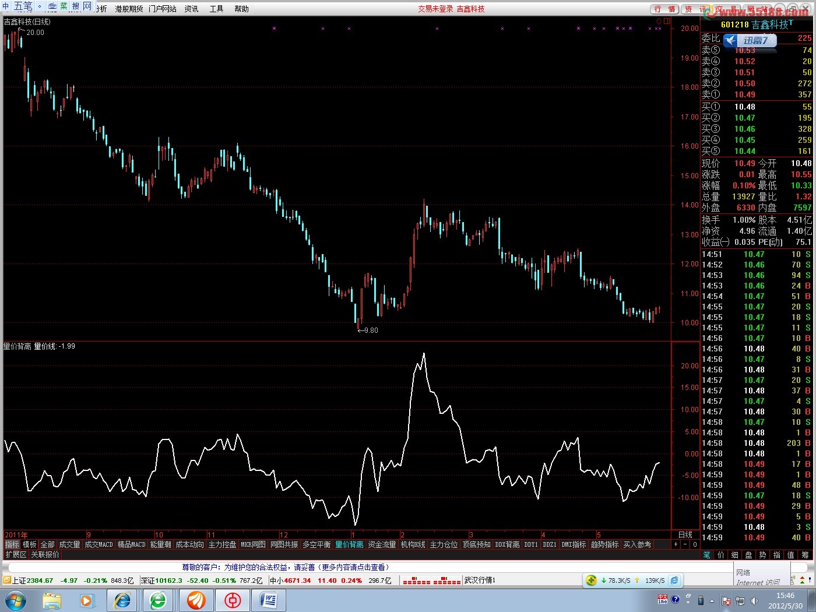Click the 网 button on the IME bar
816x612 pixels.
(x=87, y=6)
